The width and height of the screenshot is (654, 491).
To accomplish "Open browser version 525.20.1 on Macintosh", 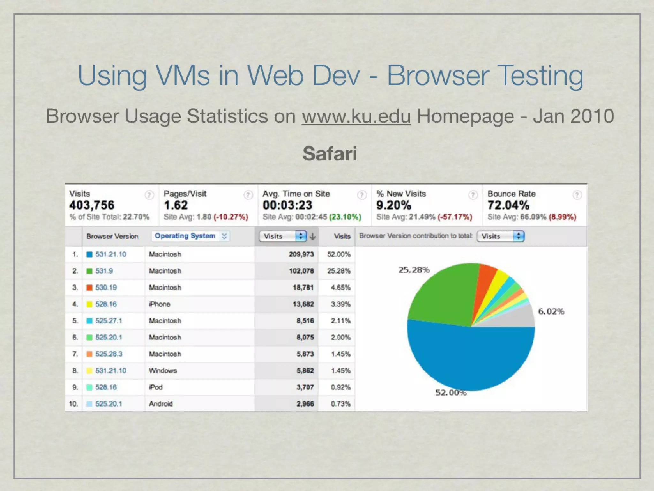I will pos(109,338).
